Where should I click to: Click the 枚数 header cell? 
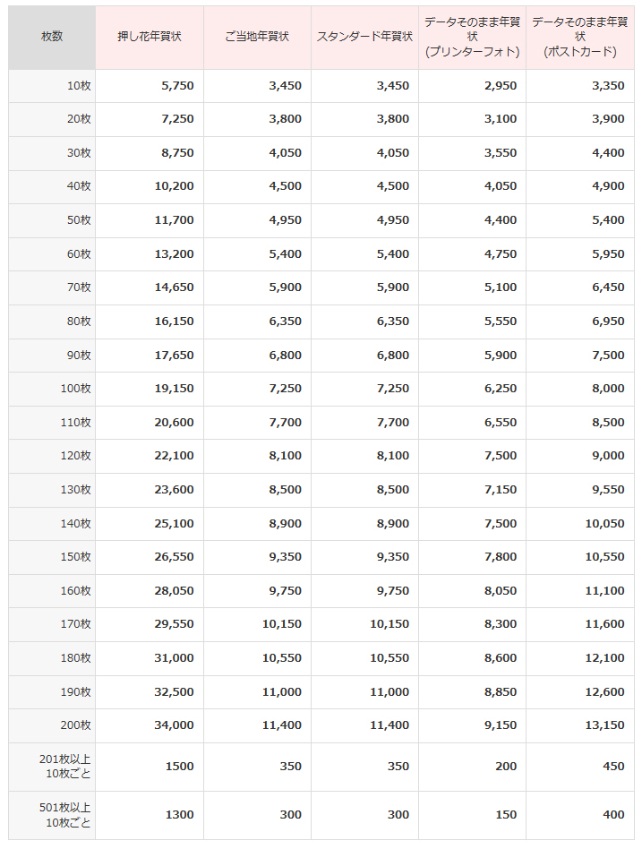point(52,37)
